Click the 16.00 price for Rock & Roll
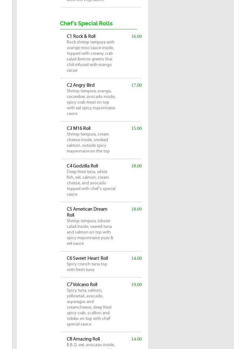Screen dimensions: 245x349 click(x=136, y=36)
